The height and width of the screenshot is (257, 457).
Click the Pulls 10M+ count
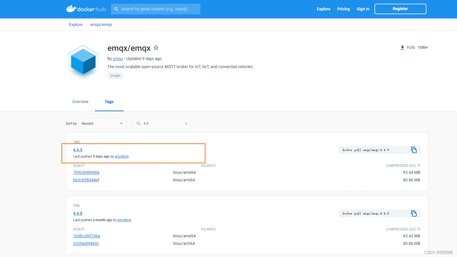[x=423, y=47]
